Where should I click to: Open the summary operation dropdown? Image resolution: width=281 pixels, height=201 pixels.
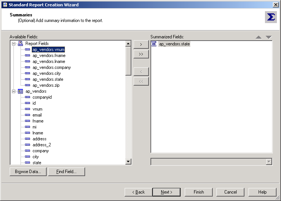coord(269,162)
